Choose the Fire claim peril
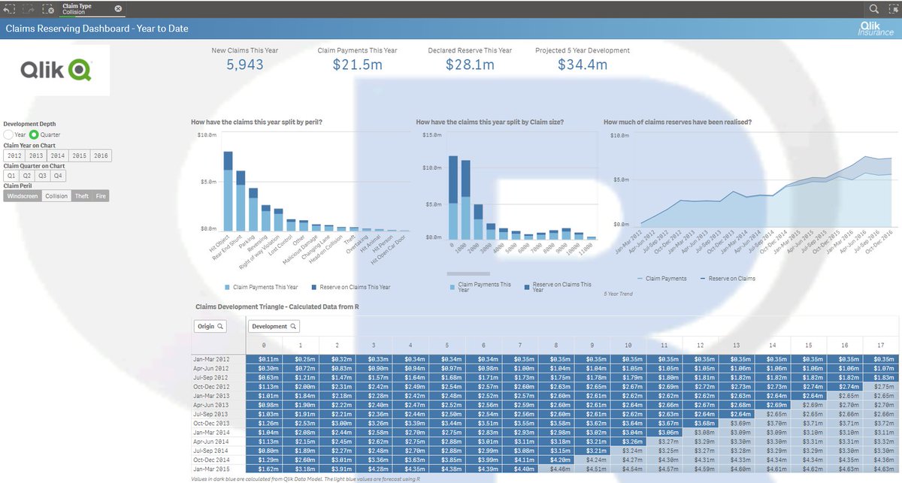Screen dimensions: 902x483 (101, 195)
